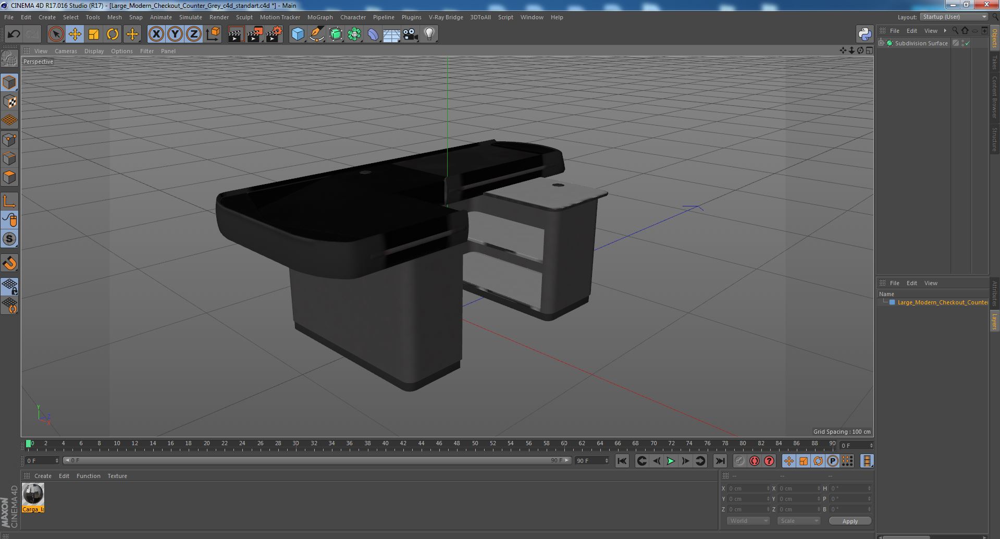
Task: Open the timeline film strip dropdown
Action: [867, 461]
